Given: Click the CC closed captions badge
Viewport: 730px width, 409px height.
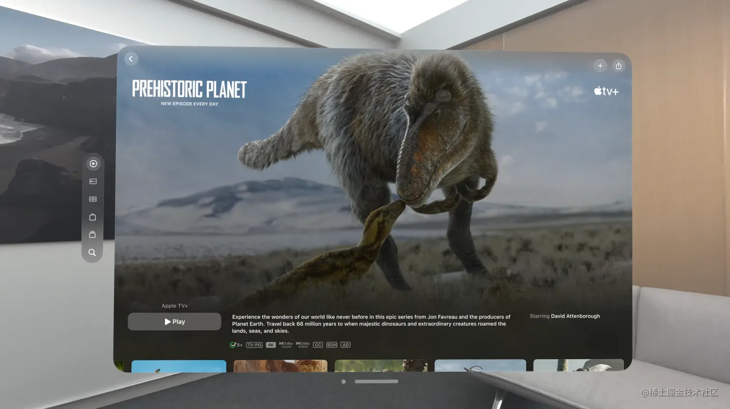Looking at the screenshot, I should tap(318, 345).
